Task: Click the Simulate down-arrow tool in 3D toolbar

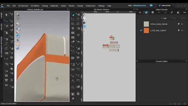Action: pyautogui.click(x=6, y=15)
